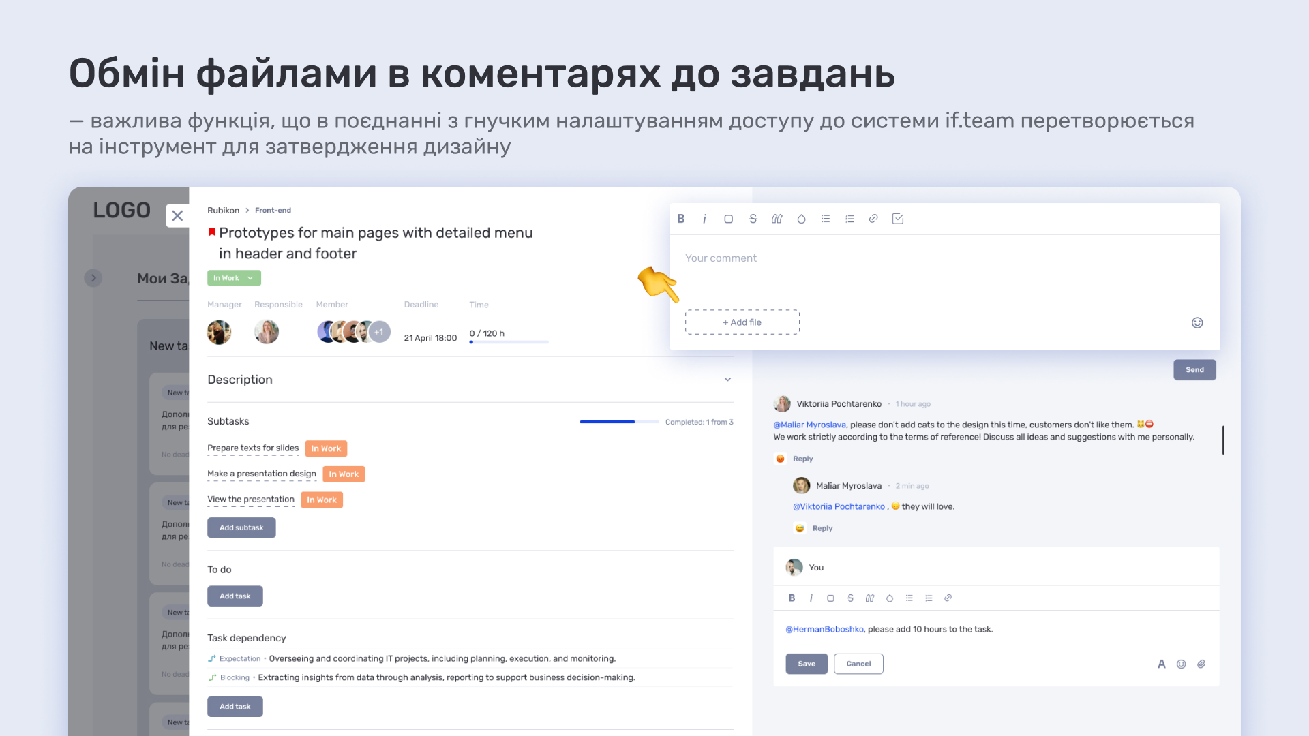The width and height of the screenshot is (1309, 736).
Task: Open emoji picker in the new comment box
Action: (1197, 322)
